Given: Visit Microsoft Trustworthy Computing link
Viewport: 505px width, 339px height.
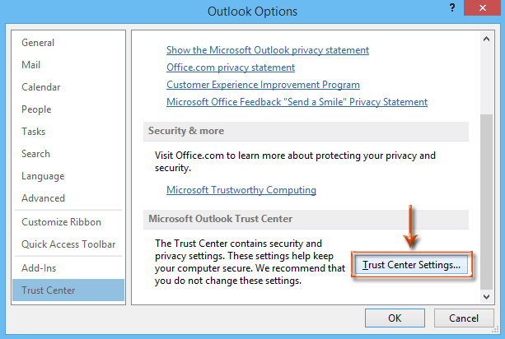Looking at the screenshot, I should pyautogui.click(x=241, y=190).
